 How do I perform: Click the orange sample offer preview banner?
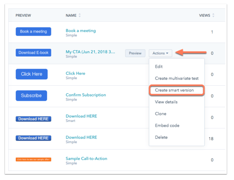[x=33, y=160]
